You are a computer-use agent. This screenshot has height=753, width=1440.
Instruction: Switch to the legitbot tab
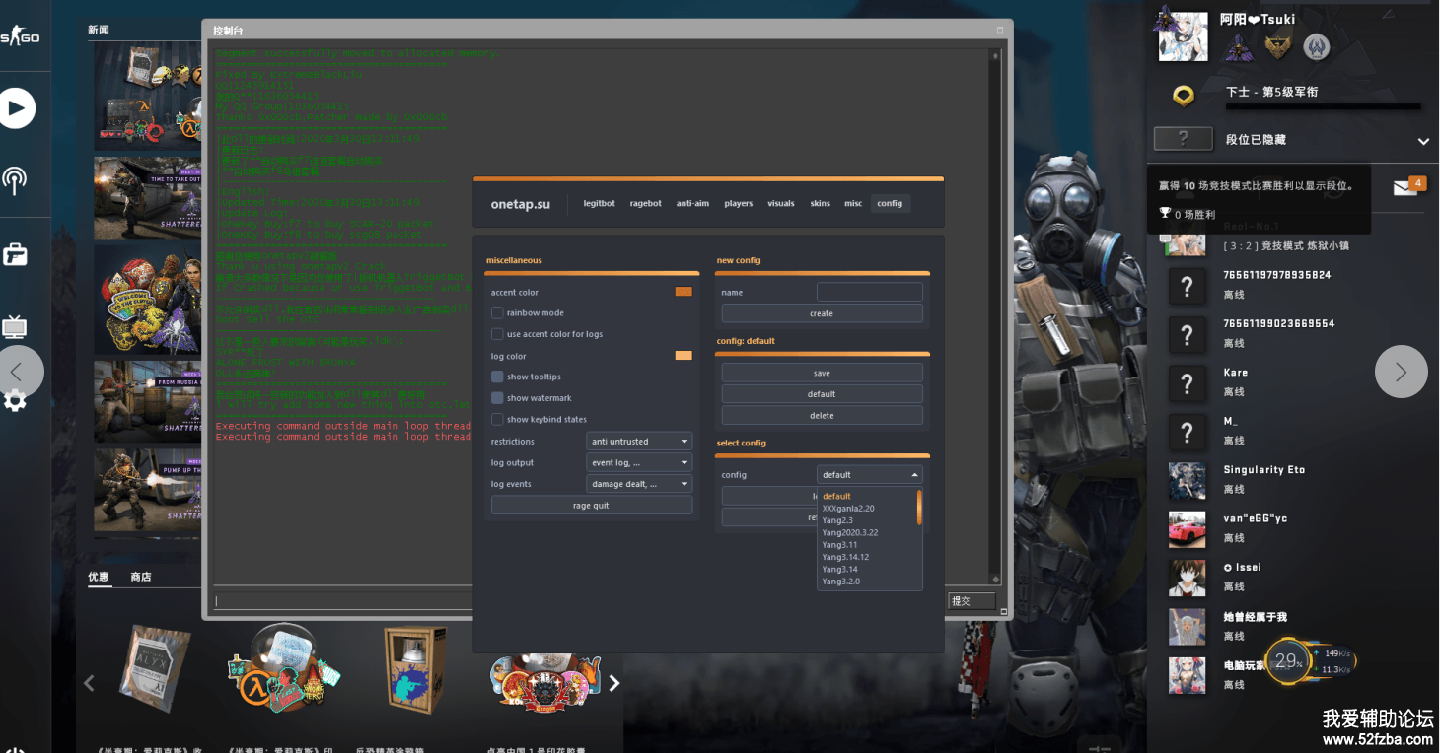coord(599,204)
